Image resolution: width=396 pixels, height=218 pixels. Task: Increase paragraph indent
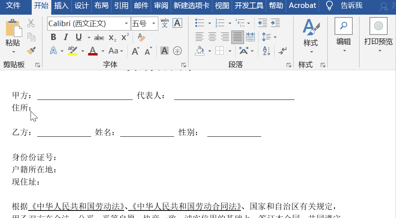275,23
